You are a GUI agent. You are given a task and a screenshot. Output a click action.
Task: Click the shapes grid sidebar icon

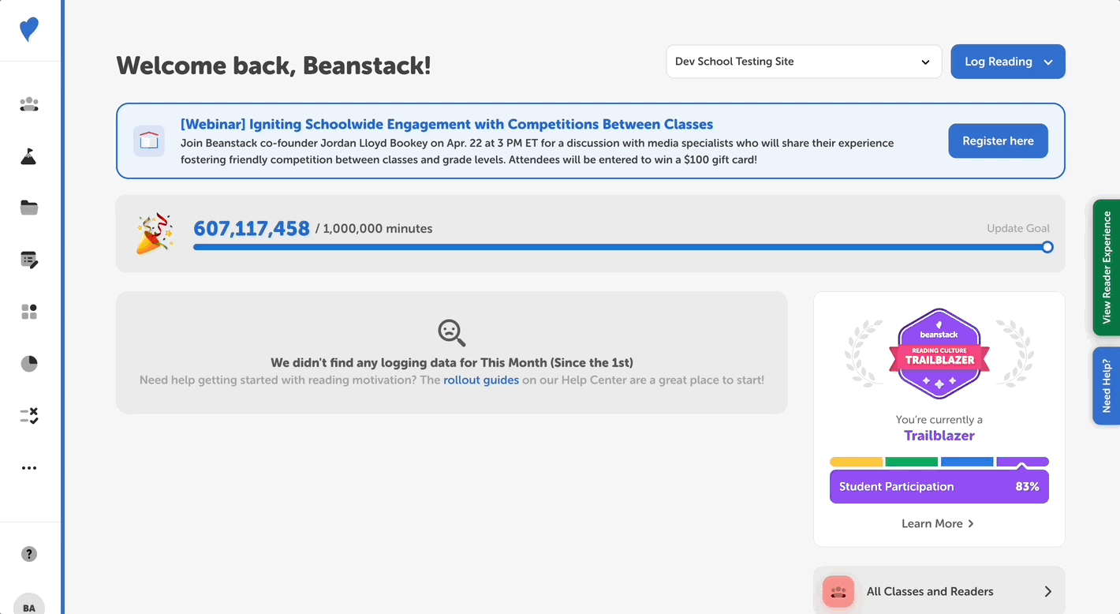coord(29,312)
